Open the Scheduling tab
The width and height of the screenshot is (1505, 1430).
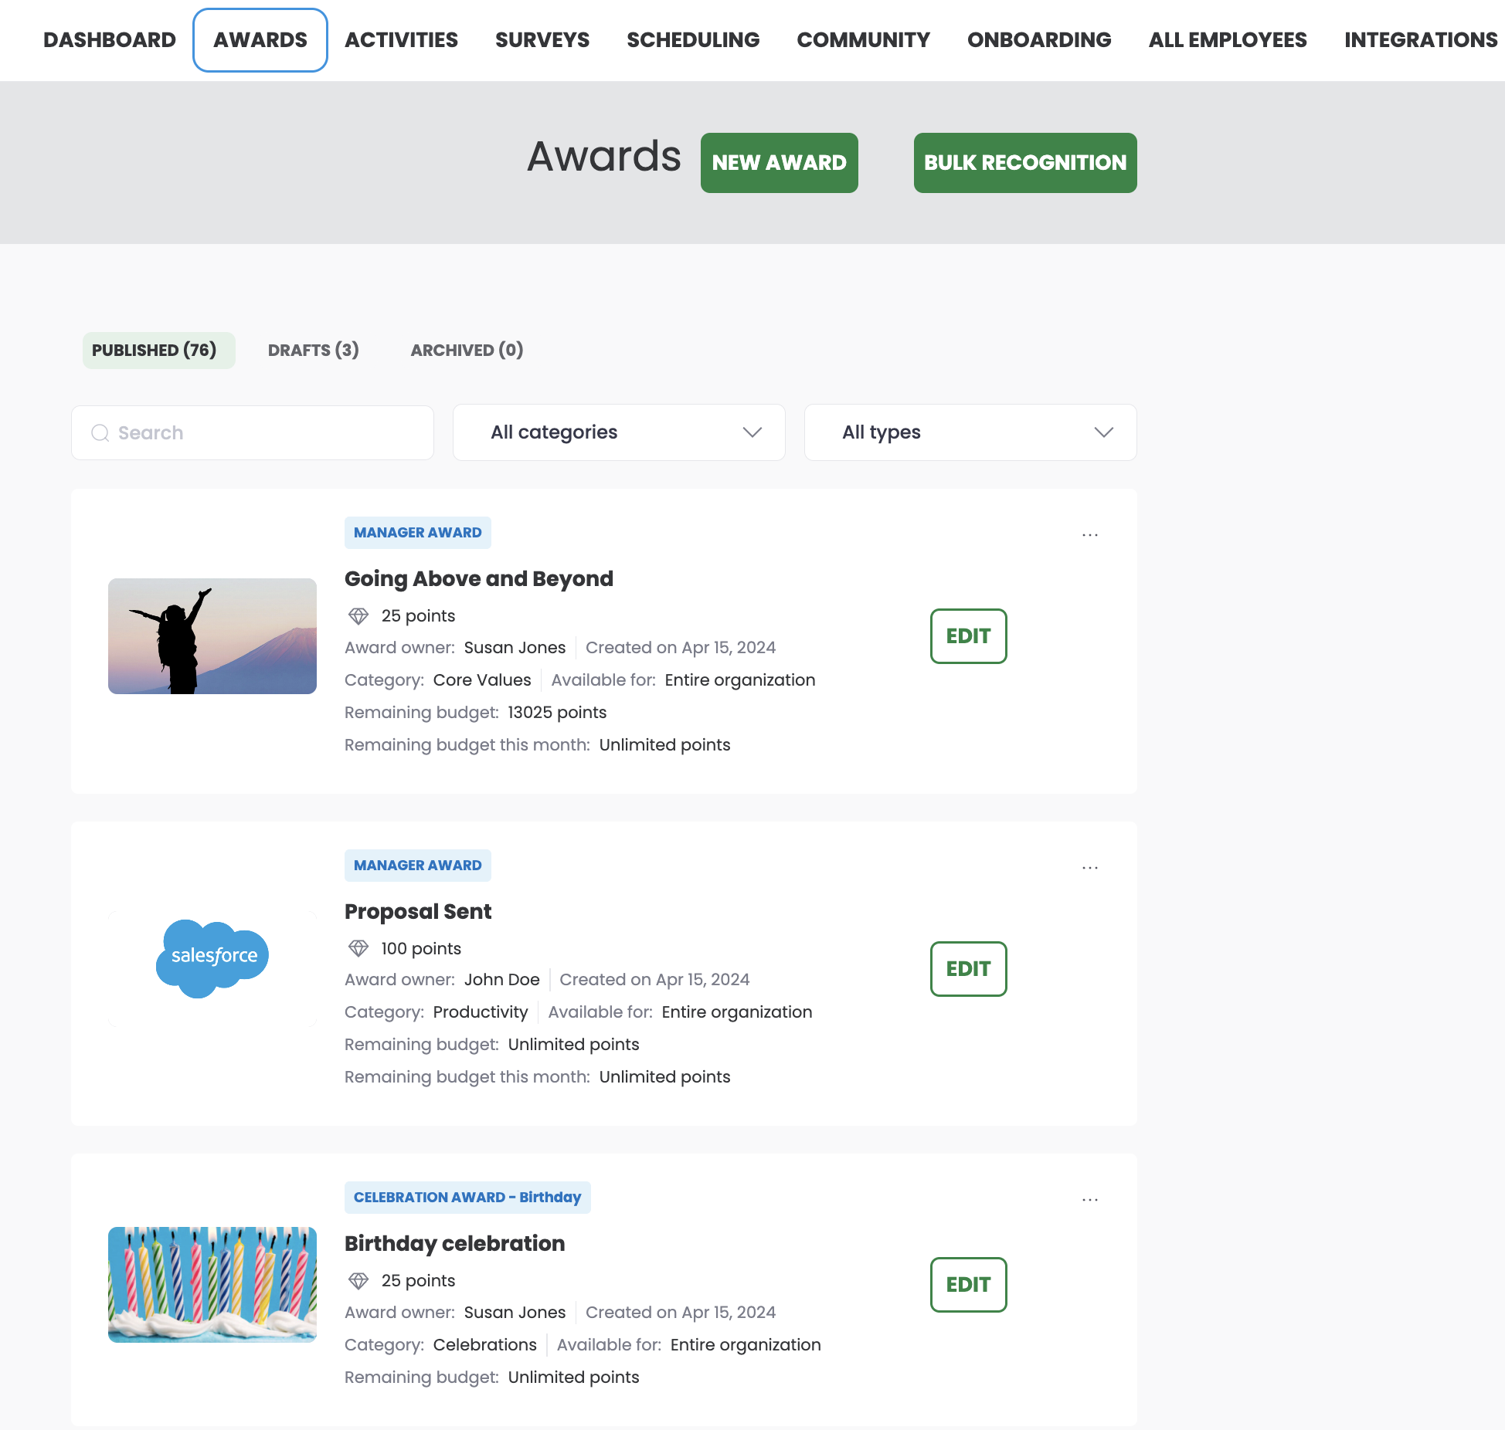pos(693,40)
